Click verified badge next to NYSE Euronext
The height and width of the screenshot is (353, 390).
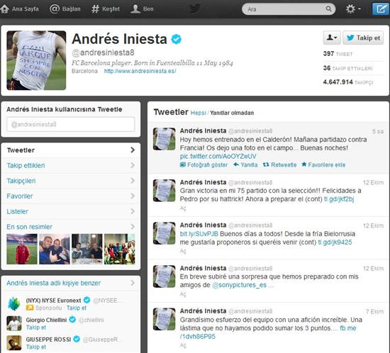click(87, 300)
